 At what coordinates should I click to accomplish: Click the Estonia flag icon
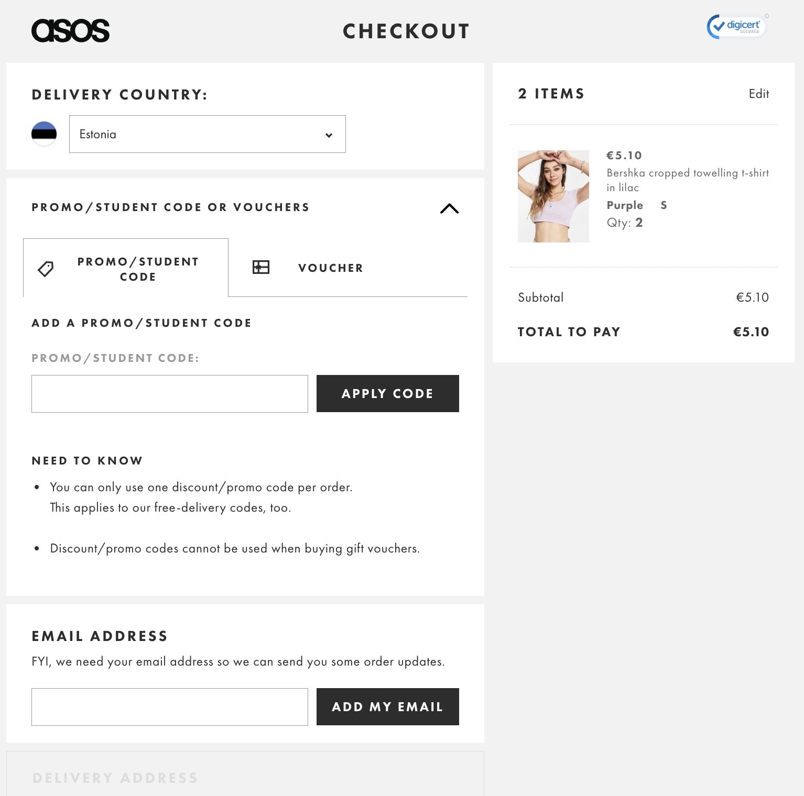44,134
